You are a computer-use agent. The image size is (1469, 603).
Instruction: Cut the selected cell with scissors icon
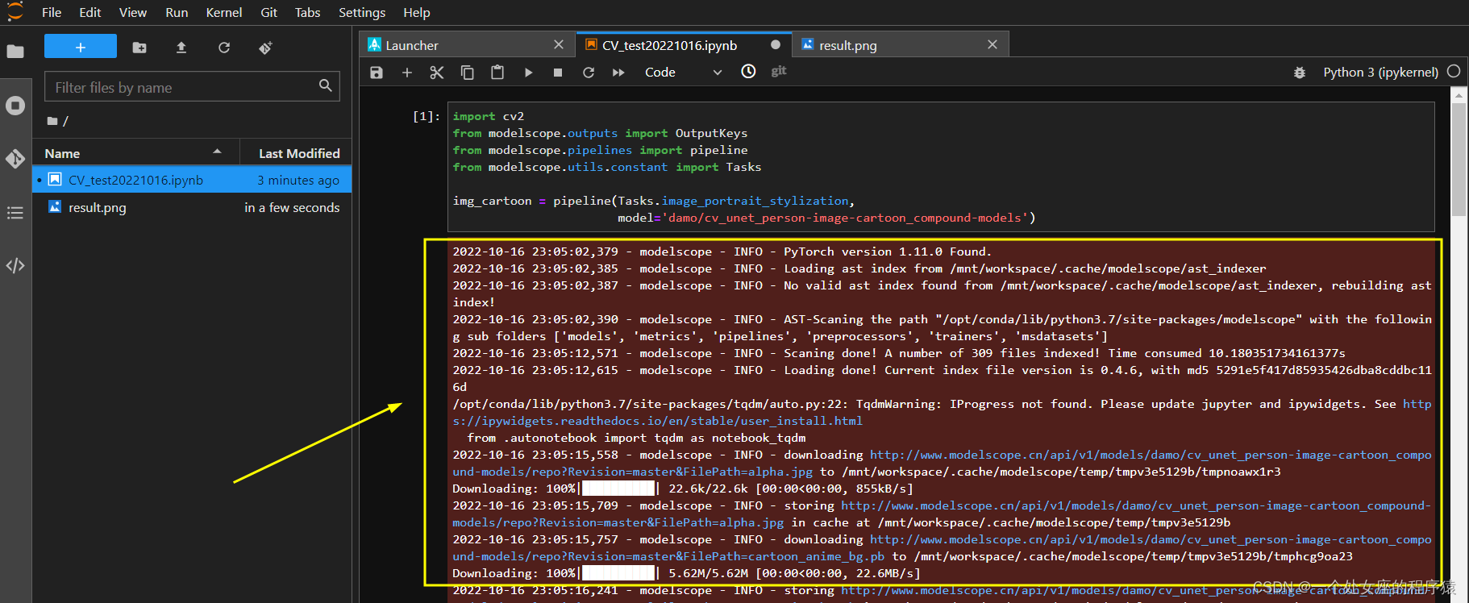click(437, 73)
